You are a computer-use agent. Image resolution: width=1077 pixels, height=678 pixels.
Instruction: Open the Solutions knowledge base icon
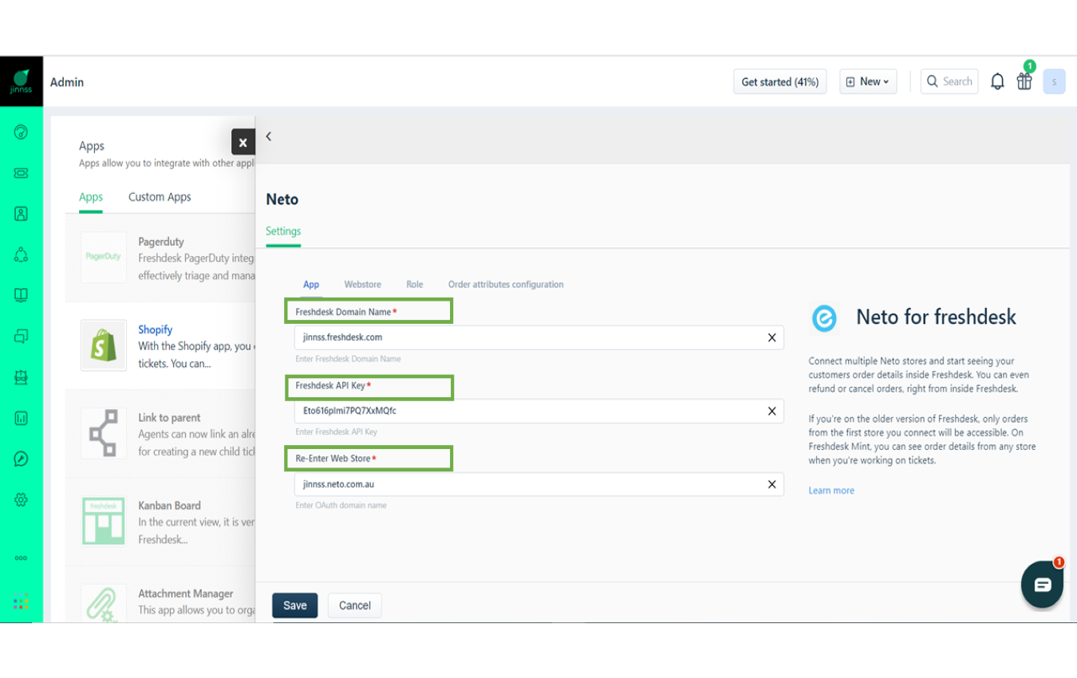click(20, 295)
